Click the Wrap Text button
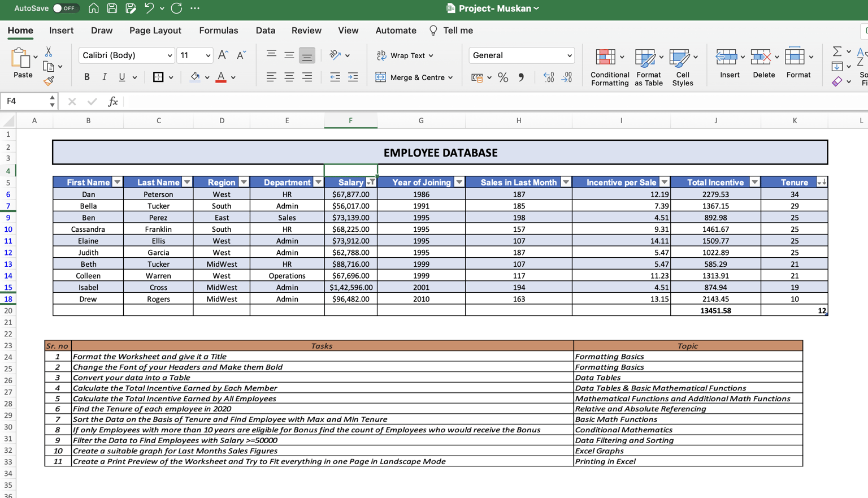 coord(405,55)
